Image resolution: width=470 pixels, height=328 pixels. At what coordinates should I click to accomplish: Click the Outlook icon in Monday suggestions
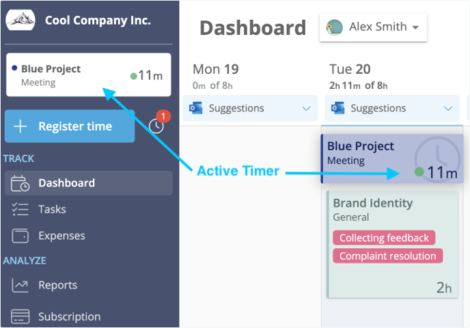point(196,109)
